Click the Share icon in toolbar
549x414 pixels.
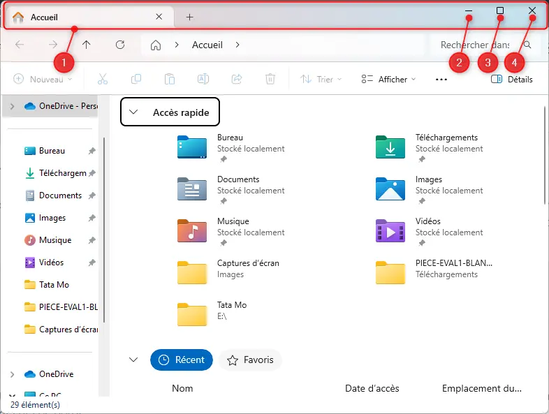[237, 79]
